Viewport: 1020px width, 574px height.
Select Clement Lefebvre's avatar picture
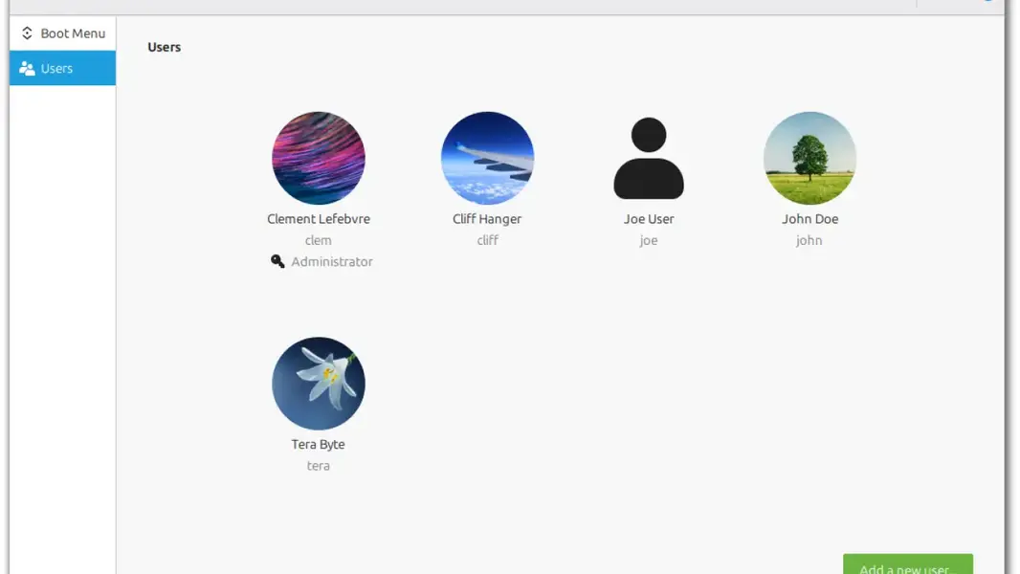[x=318, y=158]
